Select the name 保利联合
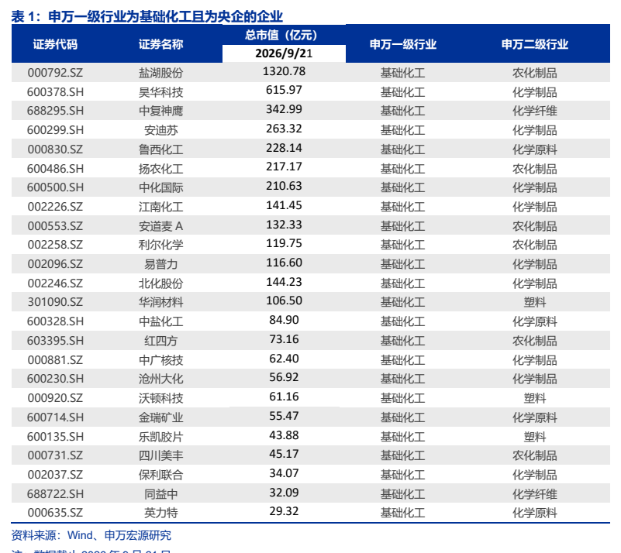Viewport: 621px width, 553px height. [160, 475]
